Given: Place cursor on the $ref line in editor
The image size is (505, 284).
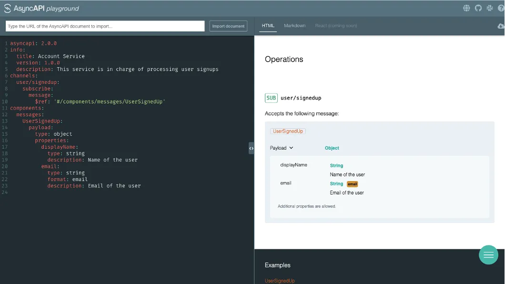Looking at the screenshot, I should 100,101.
